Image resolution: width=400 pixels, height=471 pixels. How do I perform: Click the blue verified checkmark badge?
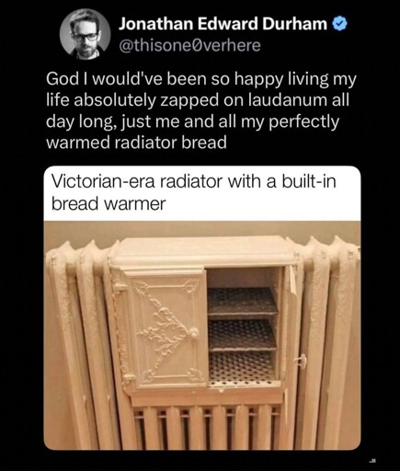(339, 24)
